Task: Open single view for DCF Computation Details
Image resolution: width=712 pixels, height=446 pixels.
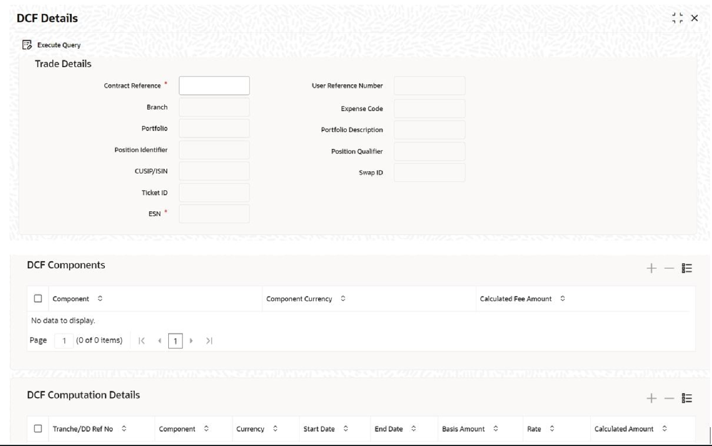Action: pyautogui.click(x=687, y=398)
